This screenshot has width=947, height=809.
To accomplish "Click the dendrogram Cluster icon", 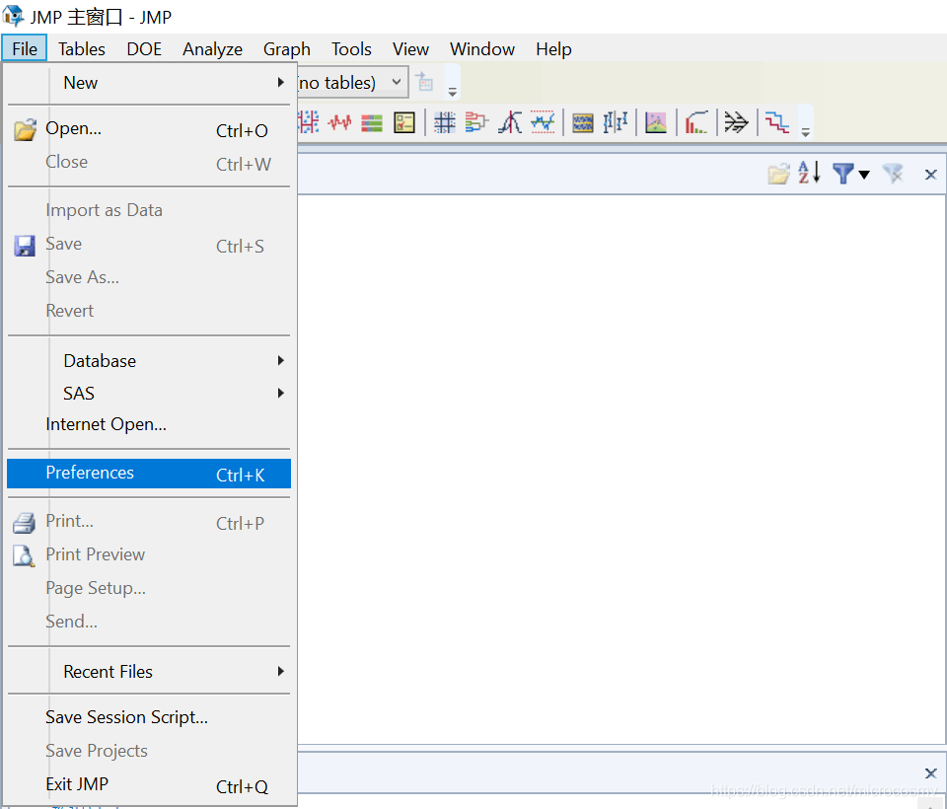I will click(x=476, y=123).
